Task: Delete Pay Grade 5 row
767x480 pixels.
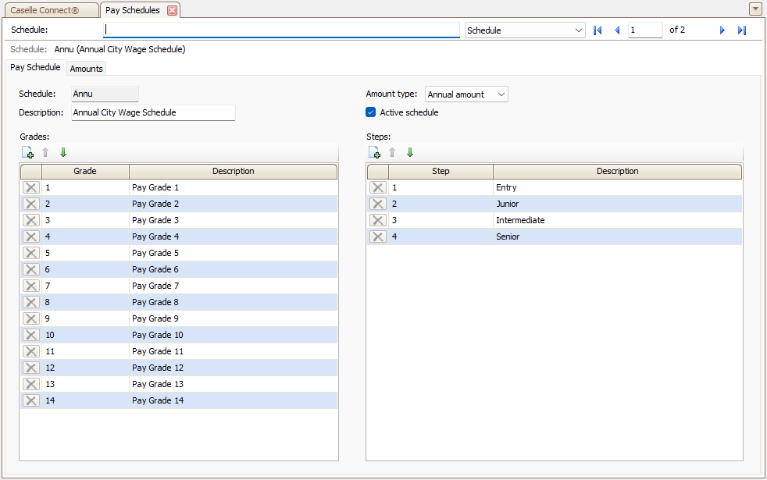Action: [30, 253]
